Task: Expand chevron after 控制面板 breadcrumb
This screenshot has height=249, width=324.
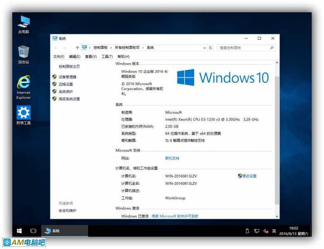Action: pyautogui.click(x=111, y=48)
